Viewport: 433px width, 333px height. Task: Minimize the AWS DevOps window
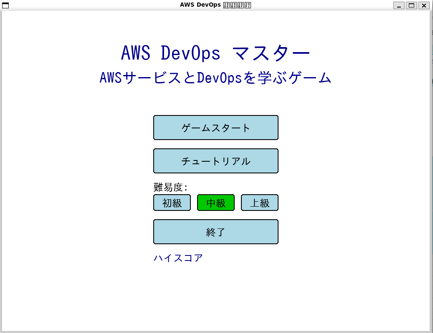[x=399, y=5]
